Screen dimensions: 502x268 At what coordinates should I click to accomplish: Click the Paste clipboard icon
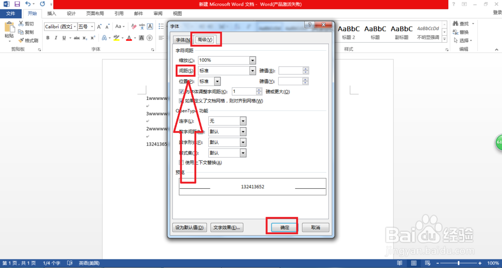(9, 27)
